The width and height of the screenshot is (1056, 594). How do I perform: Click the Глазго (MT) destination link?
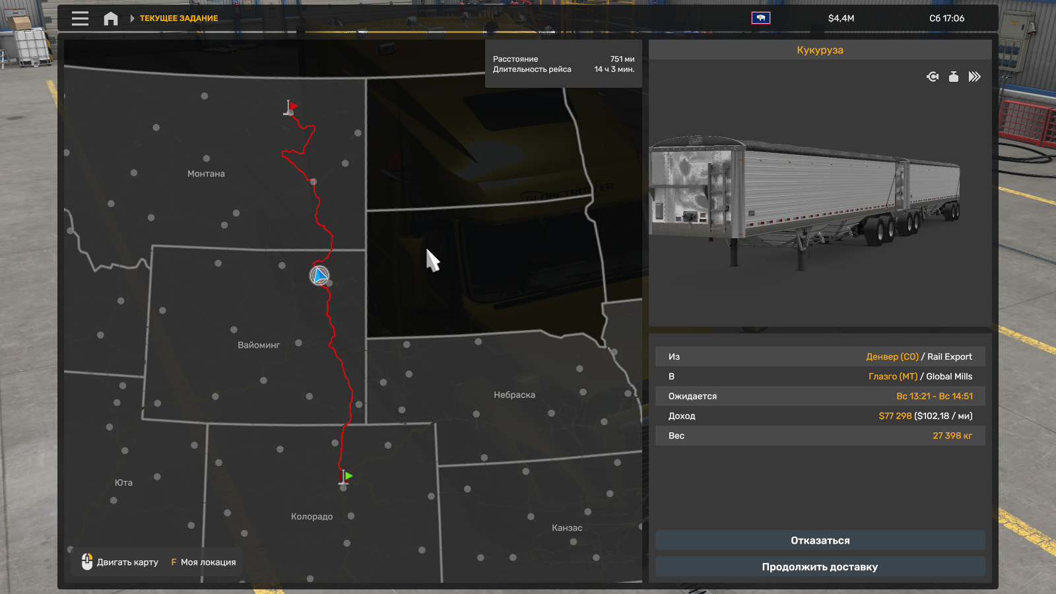[892, 376]
